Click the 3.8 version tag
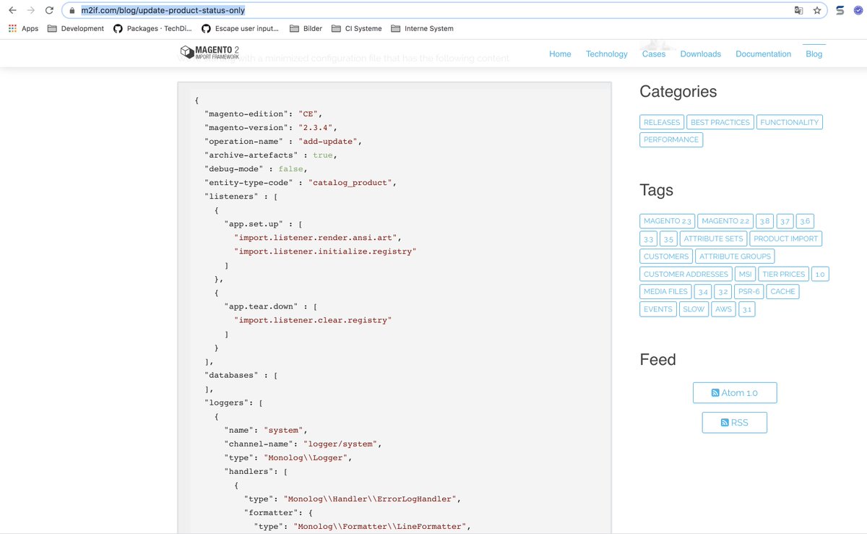The width and height of the screenshot is (867, 534). click(764, 221)
